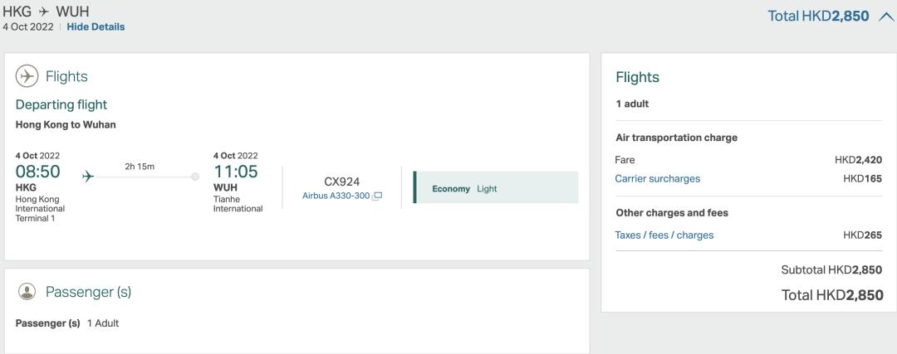Open the Airbus A330-300 aircraft link
Viewport: 897px width, 354px height.
[x=336, y=196]
